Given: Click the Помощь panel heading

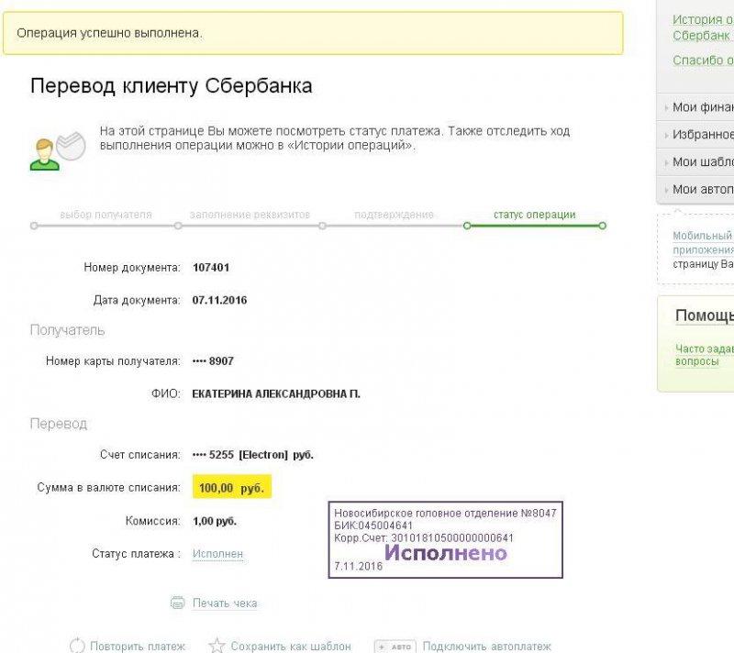Looking at the screenshot, I should [x=704, y=315].
